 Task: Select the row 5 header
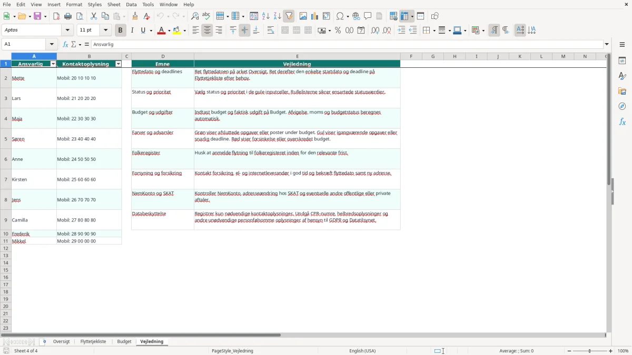coord(6,139)
